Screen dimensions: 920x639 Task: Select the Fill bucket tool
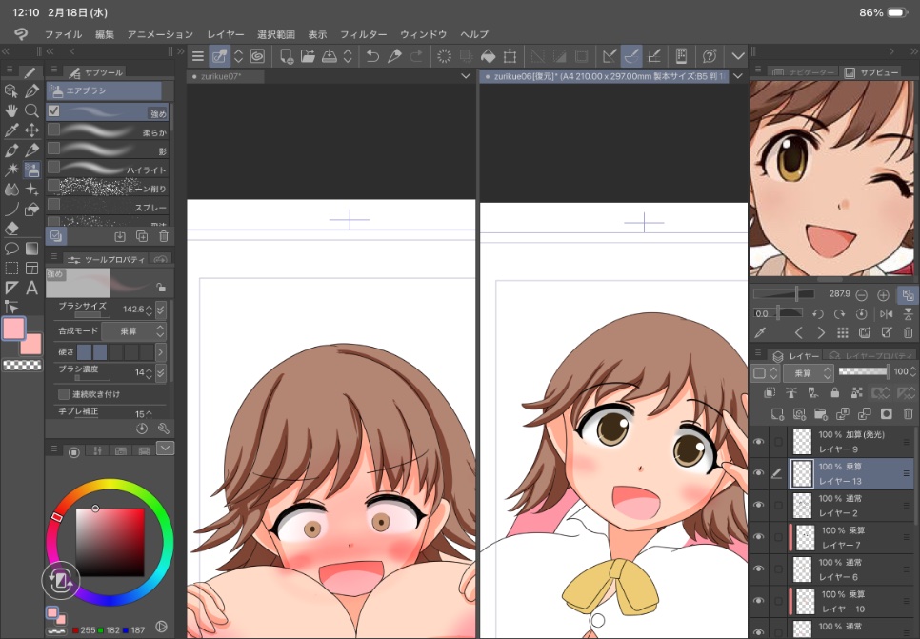coord(31,209)
